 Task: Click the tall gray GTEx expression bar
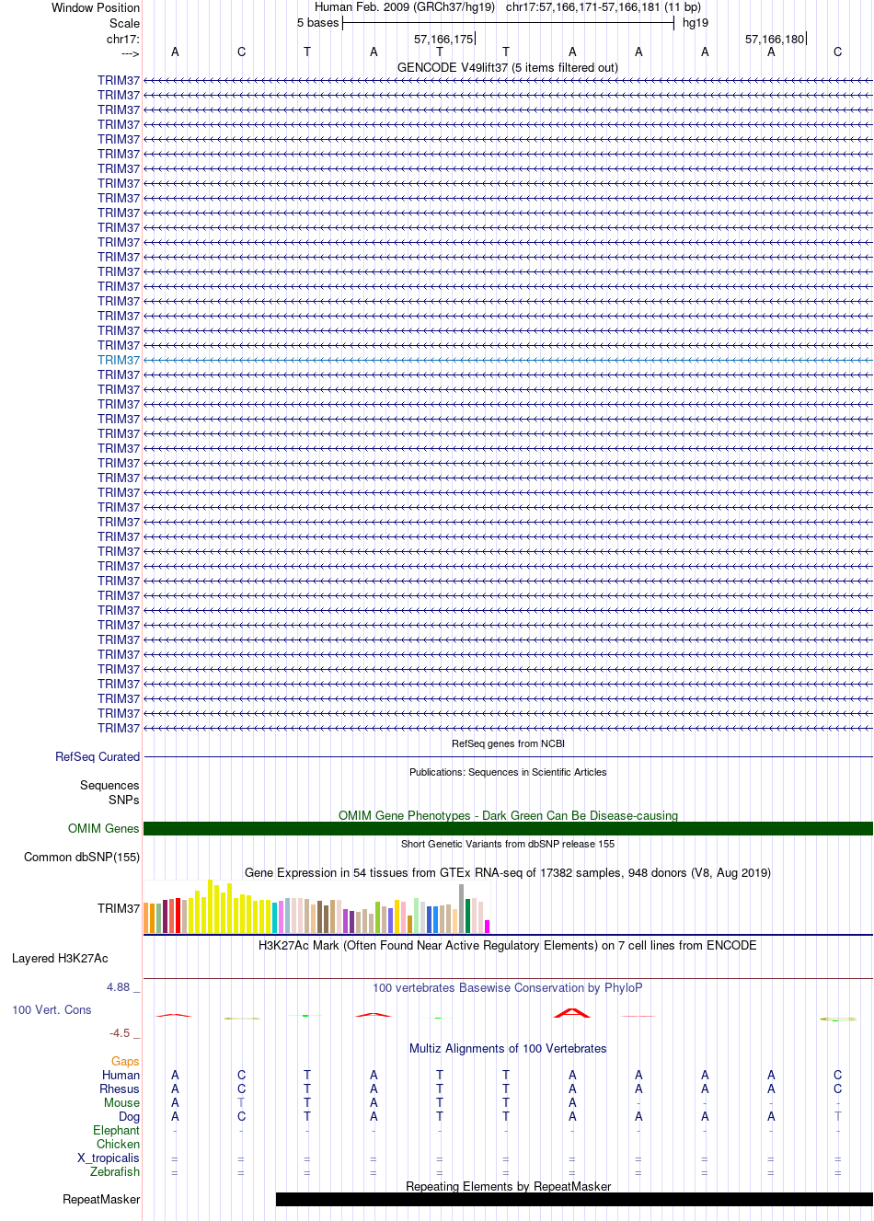click(461, 908)
